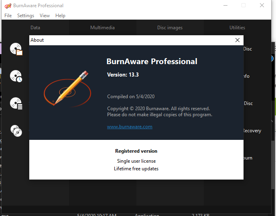Close the About dialog
This screenshot has width=276, height=216.
237,40
